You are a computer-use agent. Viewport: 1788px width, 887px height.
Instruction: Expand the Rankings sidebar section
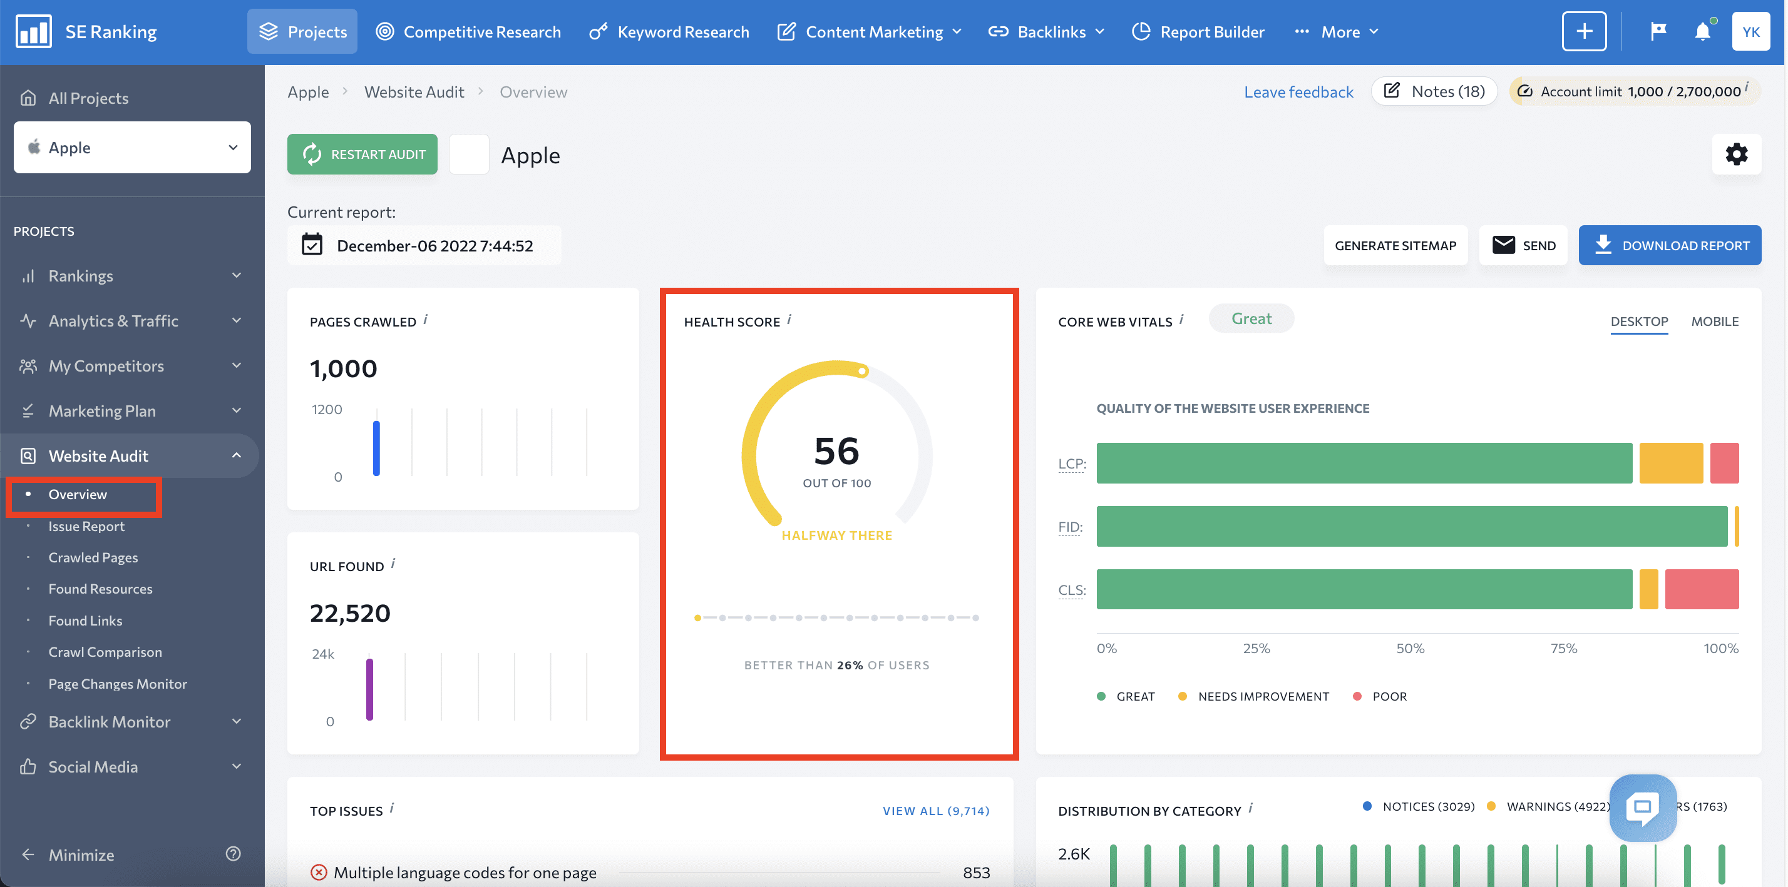point(237,275)
